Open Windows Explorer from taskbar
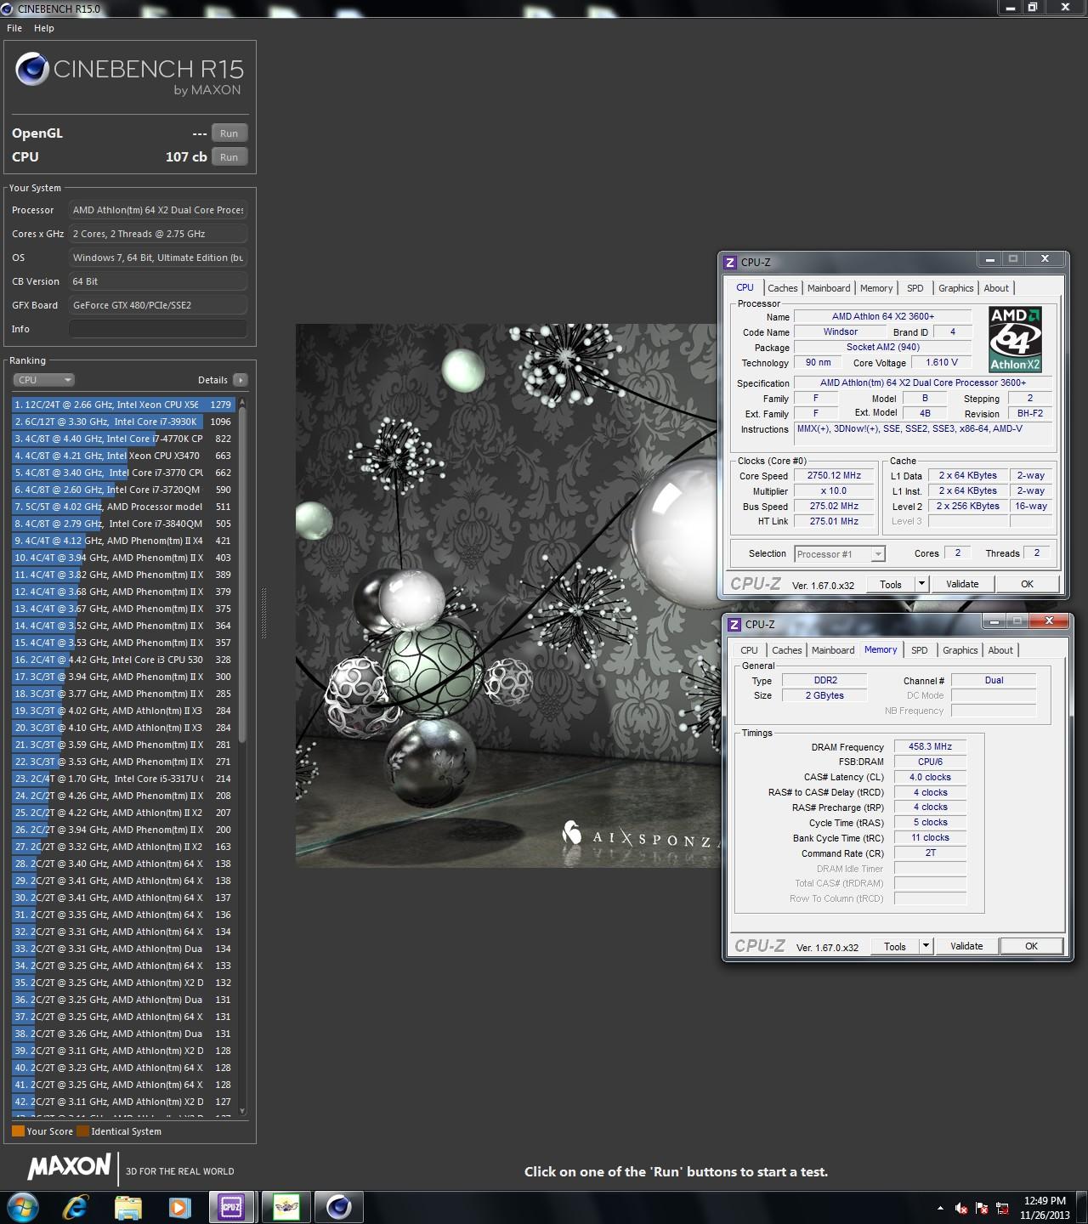The height and width of the screenshot is (1224, 1088). pyautogui.click(x=127, y=1207)
